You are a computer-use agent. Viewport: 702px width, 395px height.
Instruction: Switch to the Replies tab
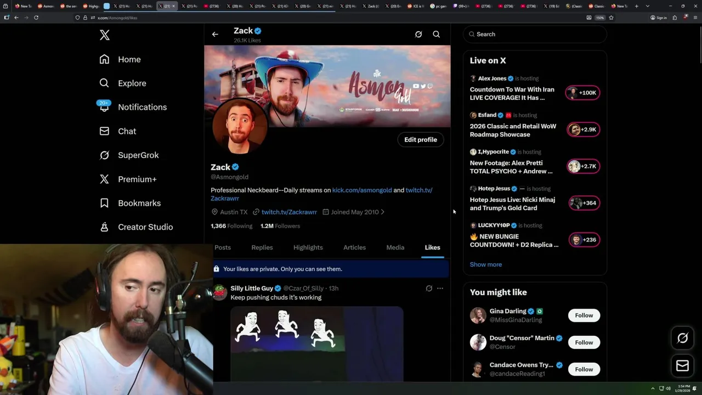262,247
